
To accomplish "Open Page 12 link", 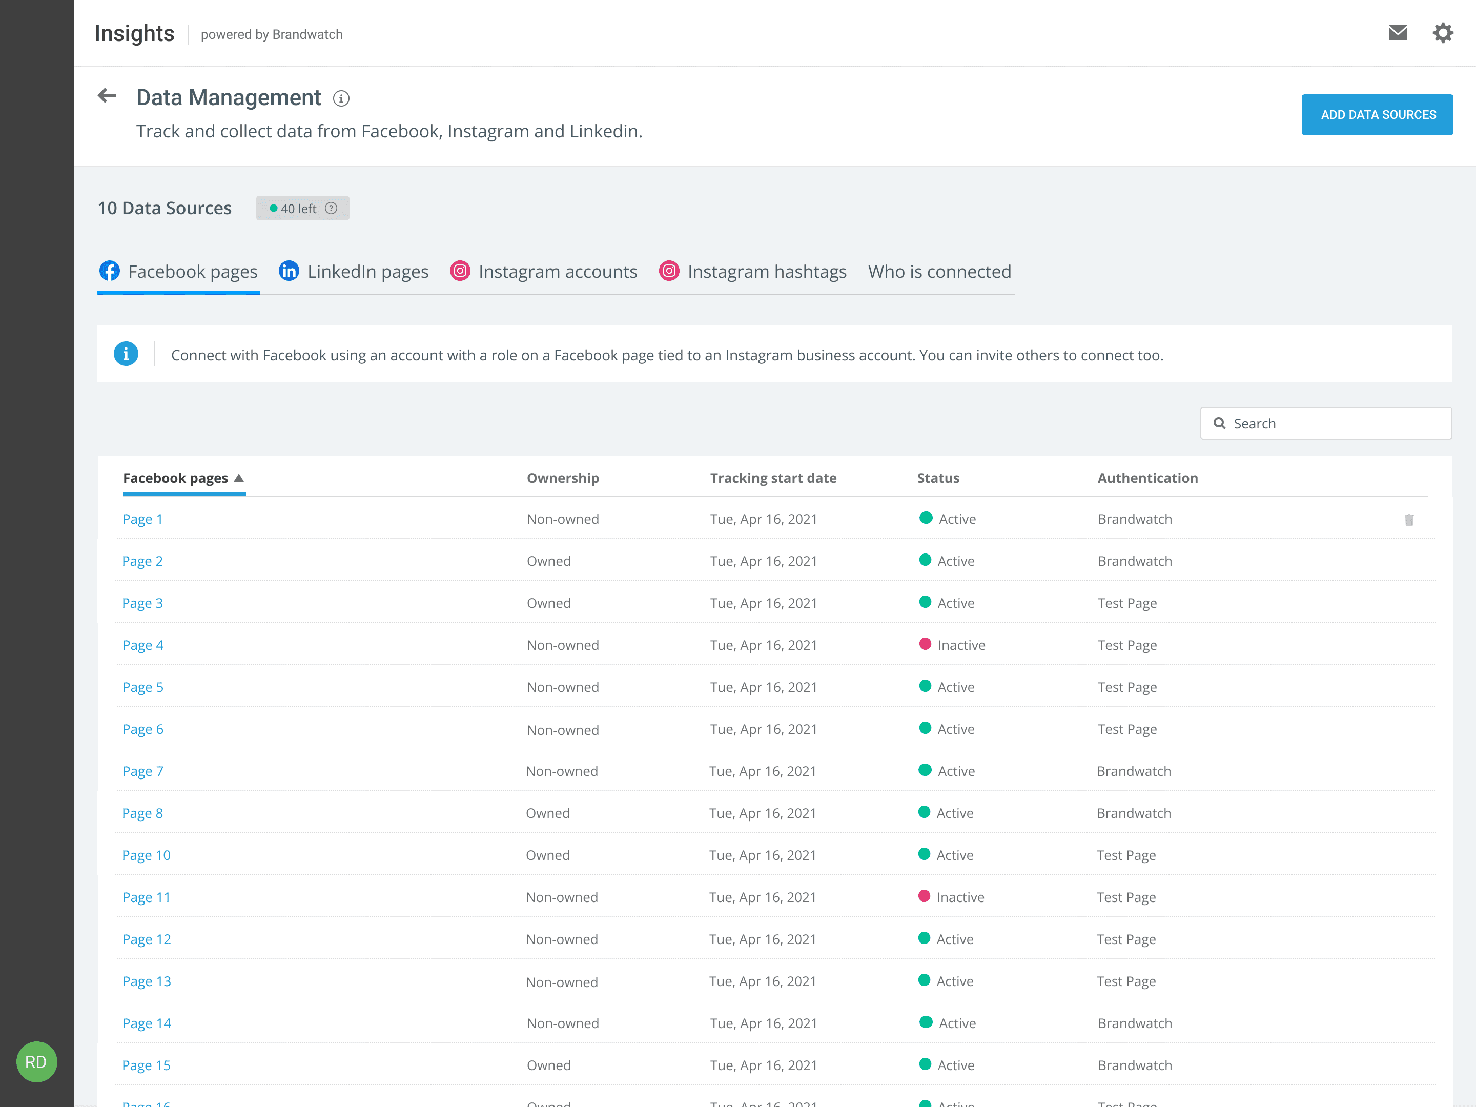I will tap(146, 939).
